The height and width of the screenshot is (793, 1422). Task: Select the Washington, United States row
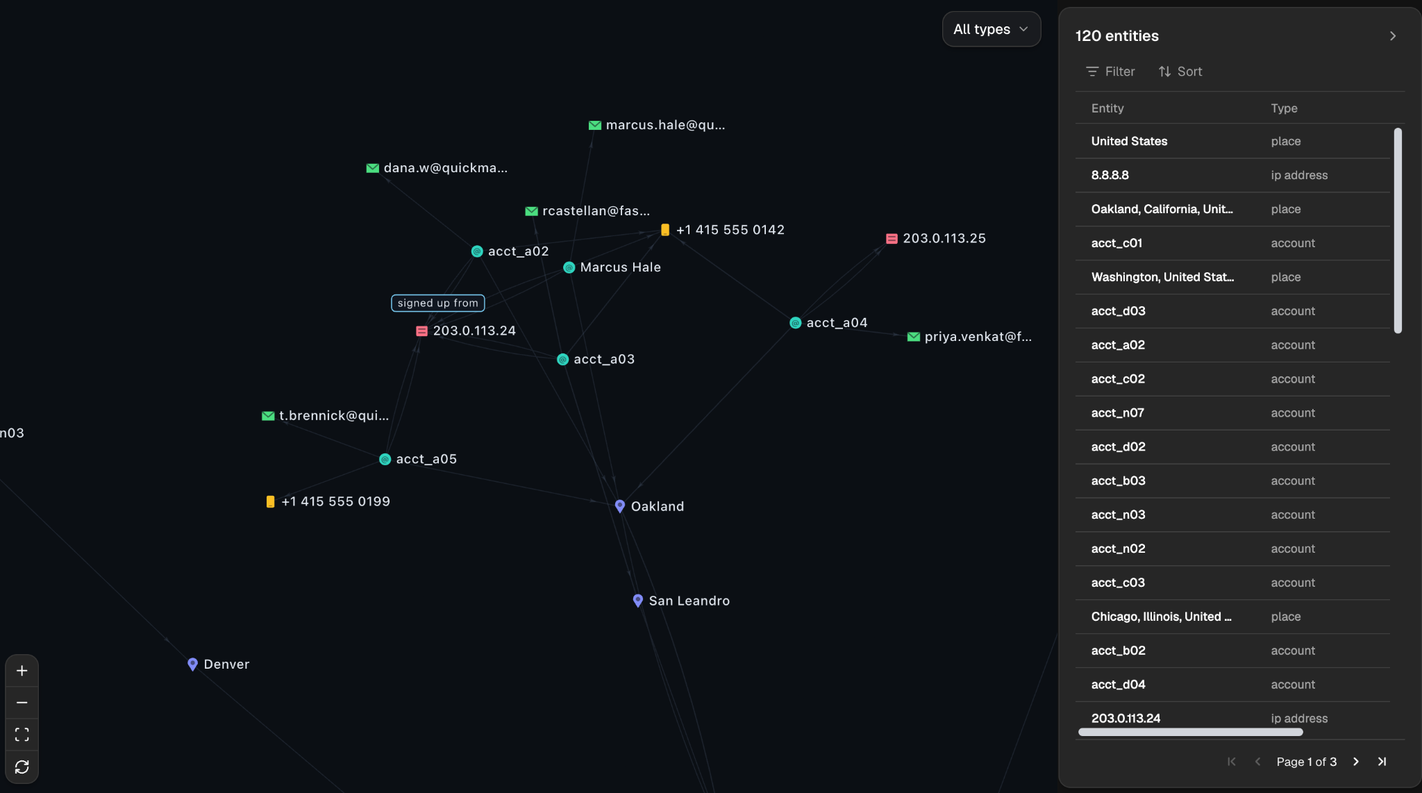1232,278
